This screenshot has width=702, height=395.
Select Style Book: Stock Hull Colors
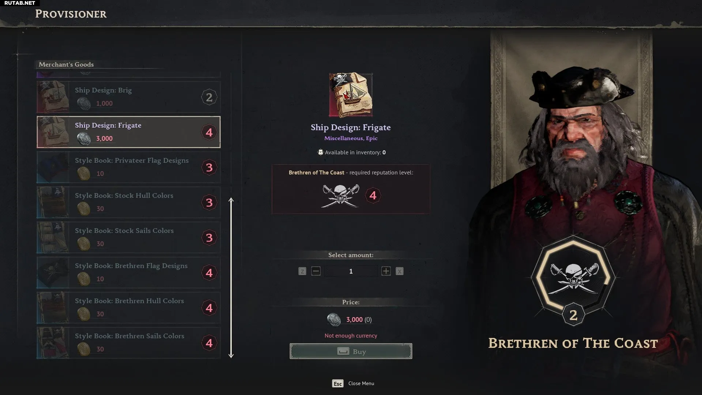pos(128,202)
